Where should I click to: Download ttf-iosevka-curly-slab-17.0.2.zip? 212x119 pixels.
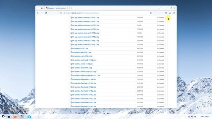[84, 60]
